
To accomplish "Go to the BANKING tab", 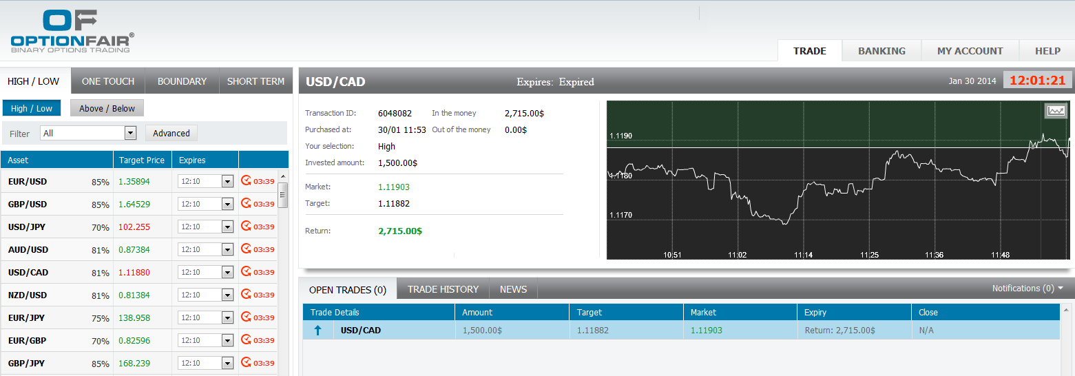I will [881, 51].
